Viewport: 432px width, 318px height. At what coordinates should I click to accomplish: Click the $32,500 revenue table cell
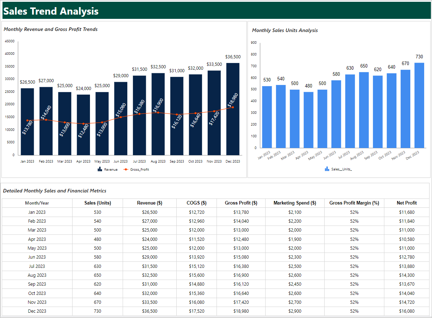[150, 275]
